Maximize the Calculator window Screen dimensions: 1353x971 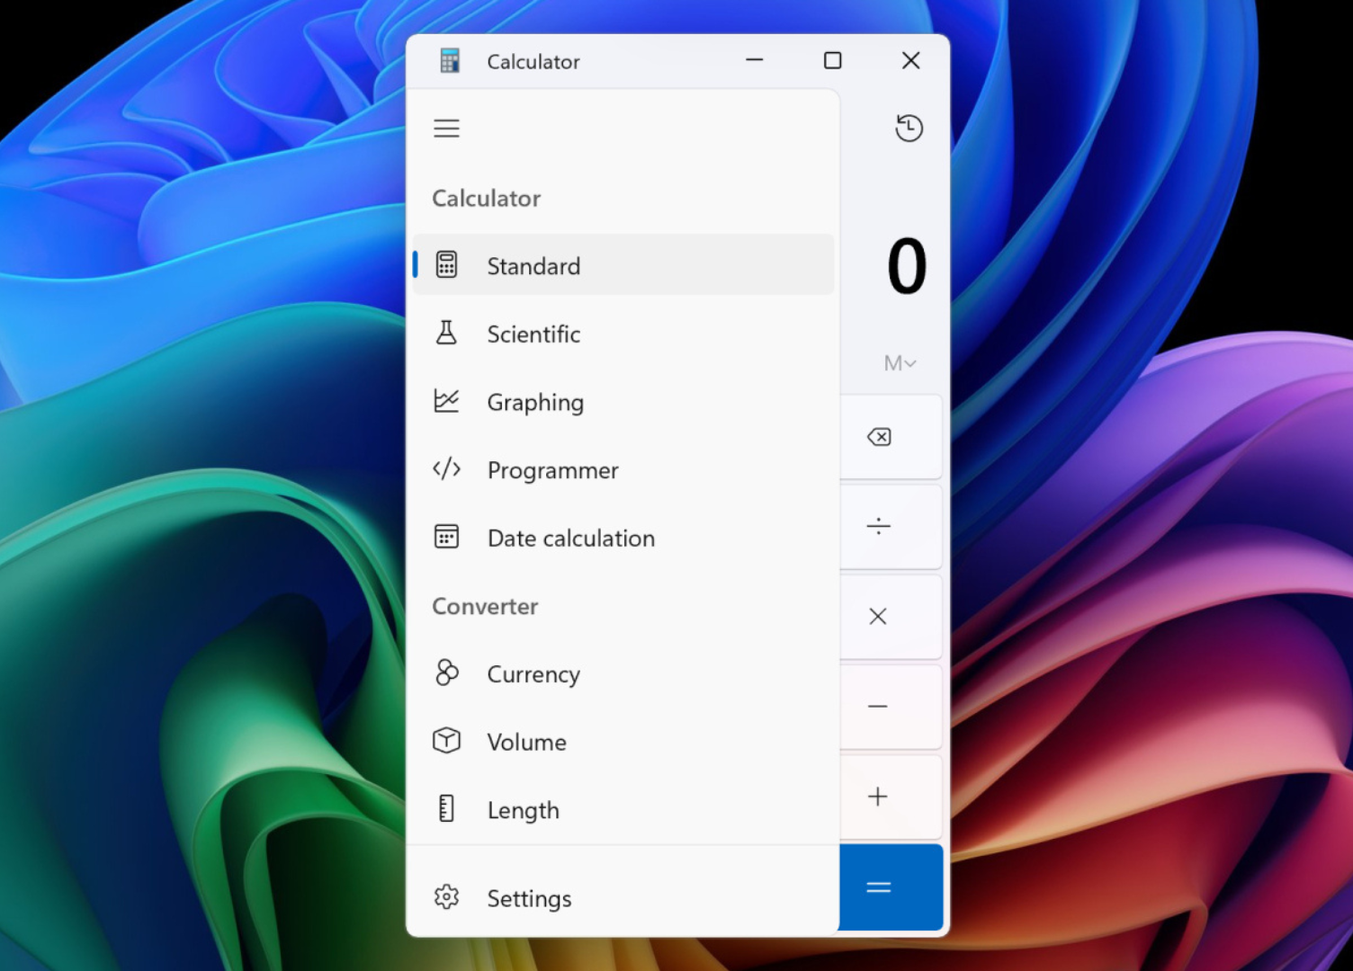833,60
